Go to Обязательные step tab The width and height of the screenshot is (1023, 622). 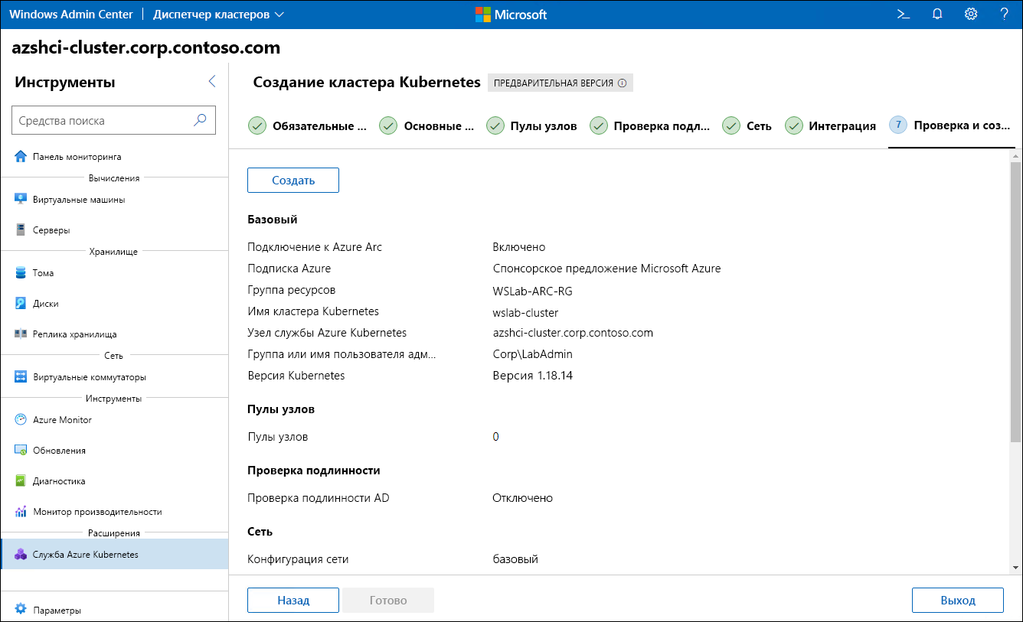(x=308, y=126)
